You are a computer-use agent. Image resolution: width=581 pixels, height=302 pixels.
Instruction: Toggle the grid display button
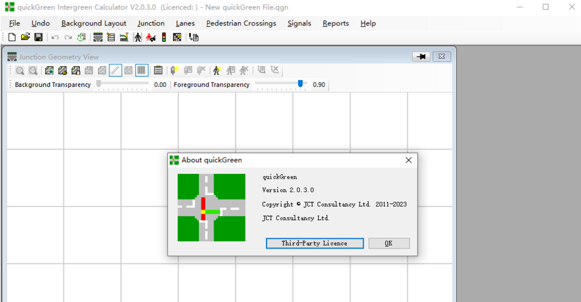tap(142, 70)
